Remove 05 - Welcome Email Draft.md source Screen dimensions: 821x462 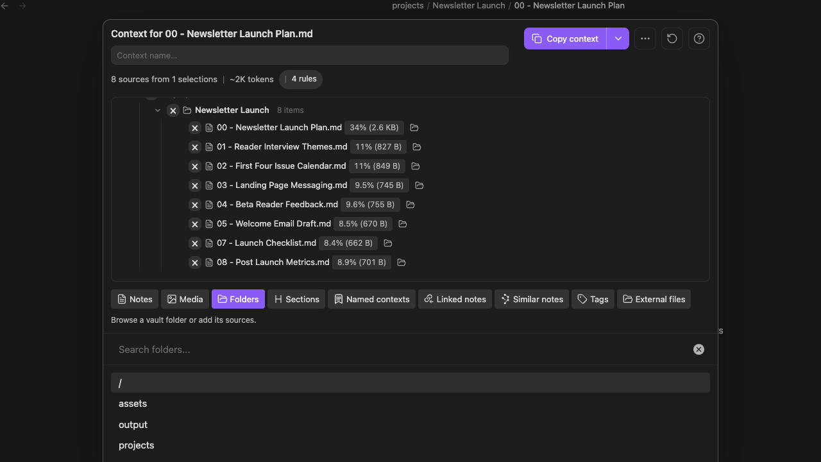pos(195,224)
